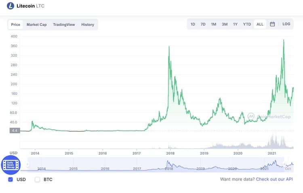Viewport: 303px width, 193px height.
Task: Open the calendar date picker icon
Action: [272, 24]
